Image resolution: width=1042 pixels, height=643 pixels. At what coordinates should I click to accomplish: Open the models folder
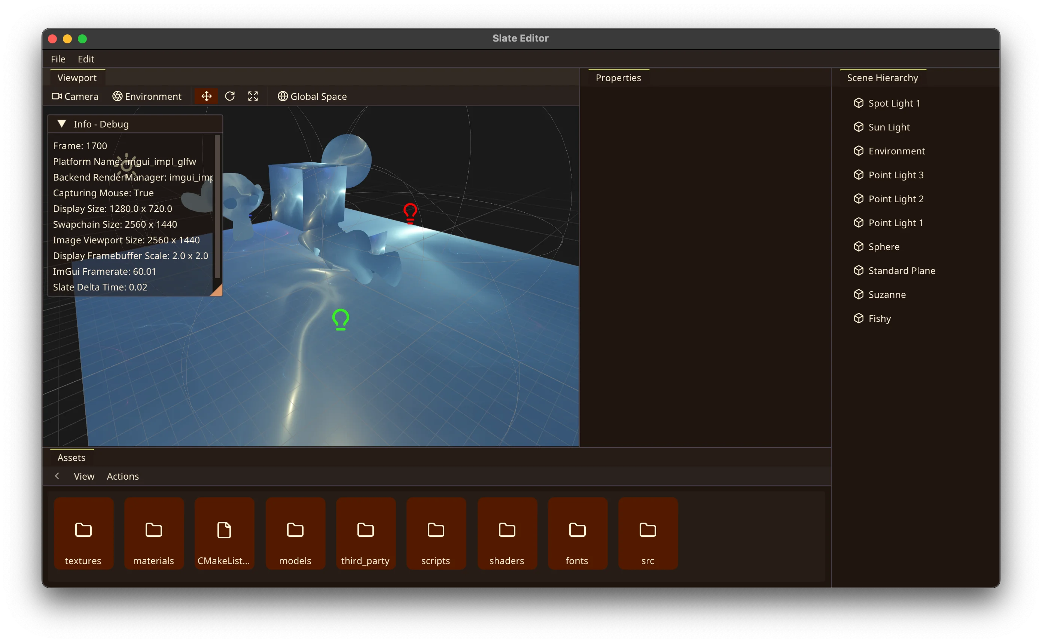(295, 534)
